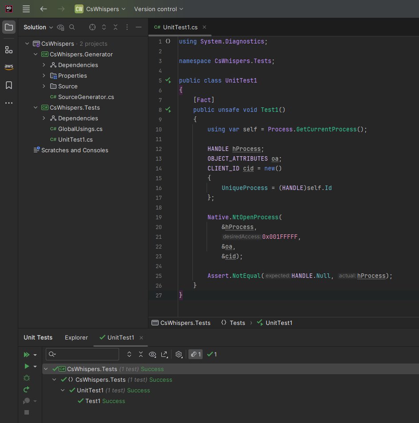The height and width of the screenshot is (423, 419).
Task: Expand Generator Dependencies node
Action: [x=44, y=65]
